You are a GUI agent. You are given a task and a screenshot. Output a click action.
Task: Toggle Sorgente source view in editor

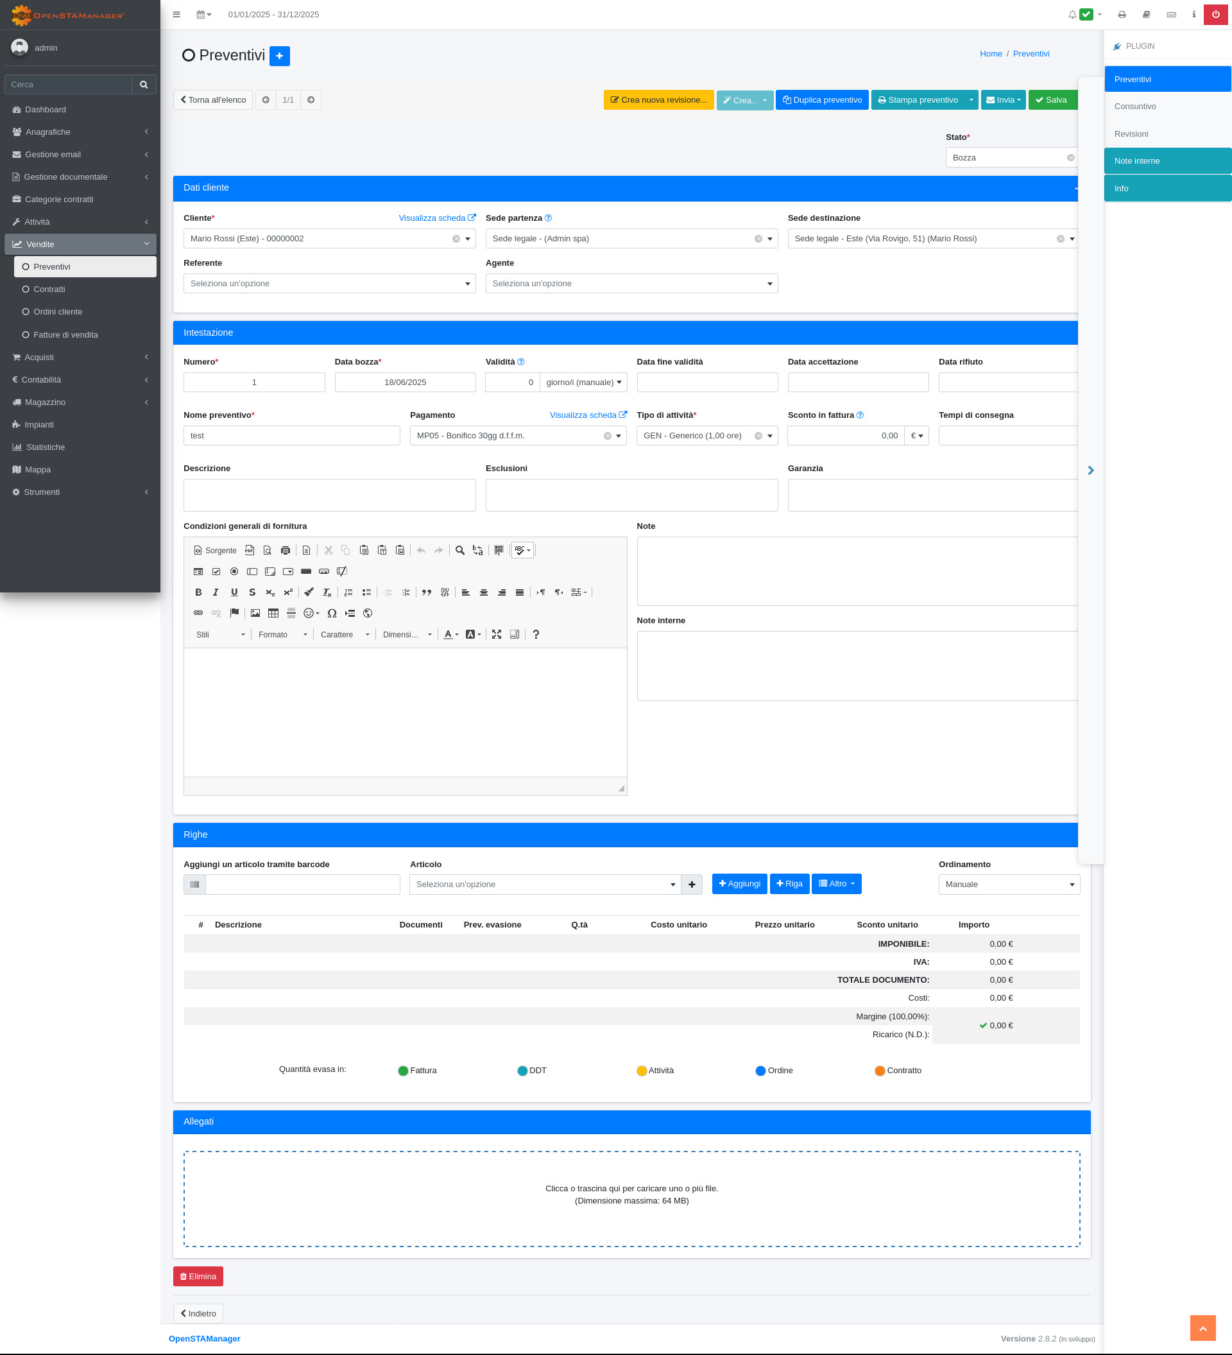[x=215, y=551]
